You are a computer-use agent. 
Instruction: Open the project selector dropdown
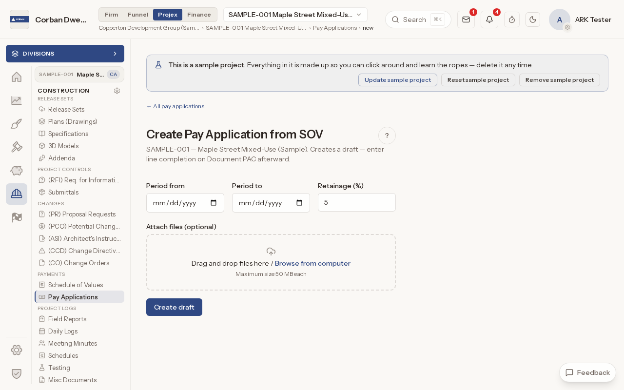point(295,15)
